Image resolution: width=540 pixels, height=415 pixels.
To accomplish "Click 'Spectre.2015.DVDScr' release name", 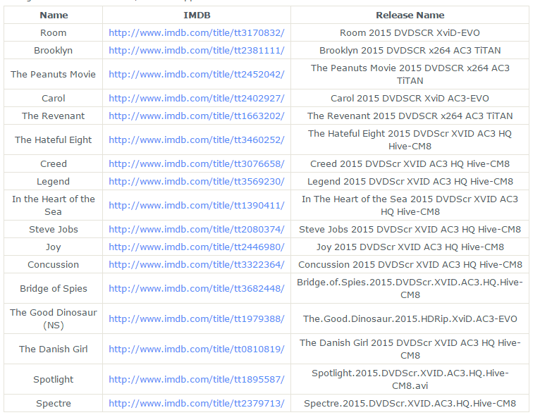I will [x=410, y=403].
